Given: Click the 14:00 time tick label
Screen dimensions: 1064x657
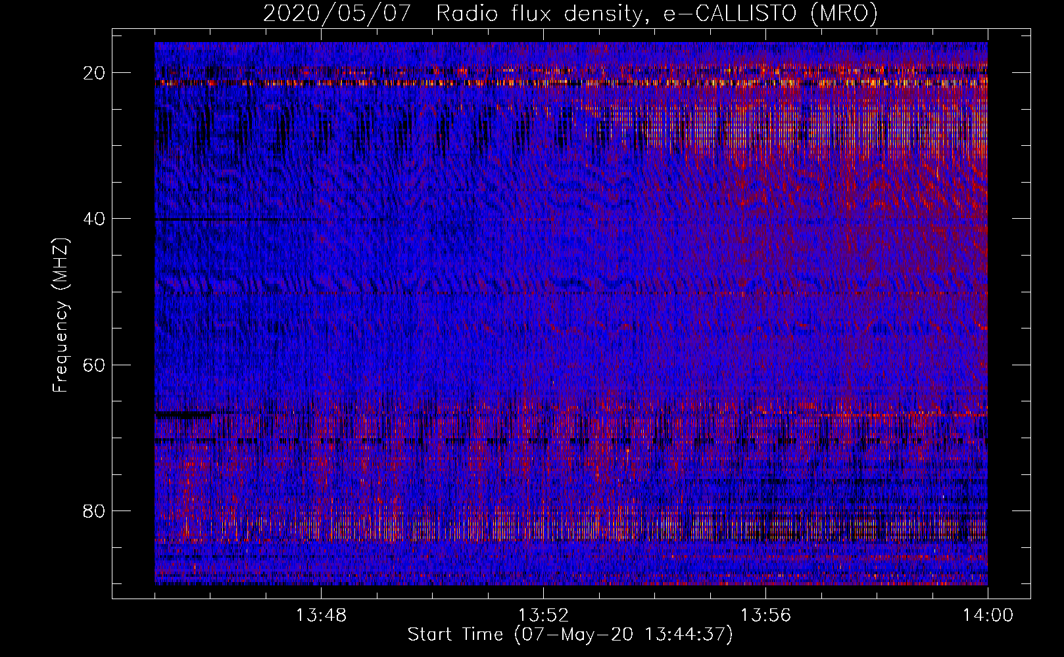Looking at the screenshot, I should pos(988,616).
